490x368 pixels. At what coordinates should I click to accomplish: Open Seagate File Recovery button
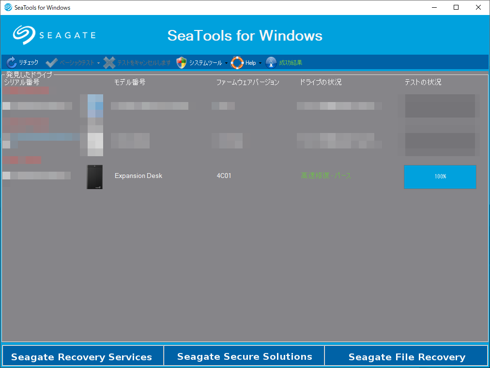[406, 355]
